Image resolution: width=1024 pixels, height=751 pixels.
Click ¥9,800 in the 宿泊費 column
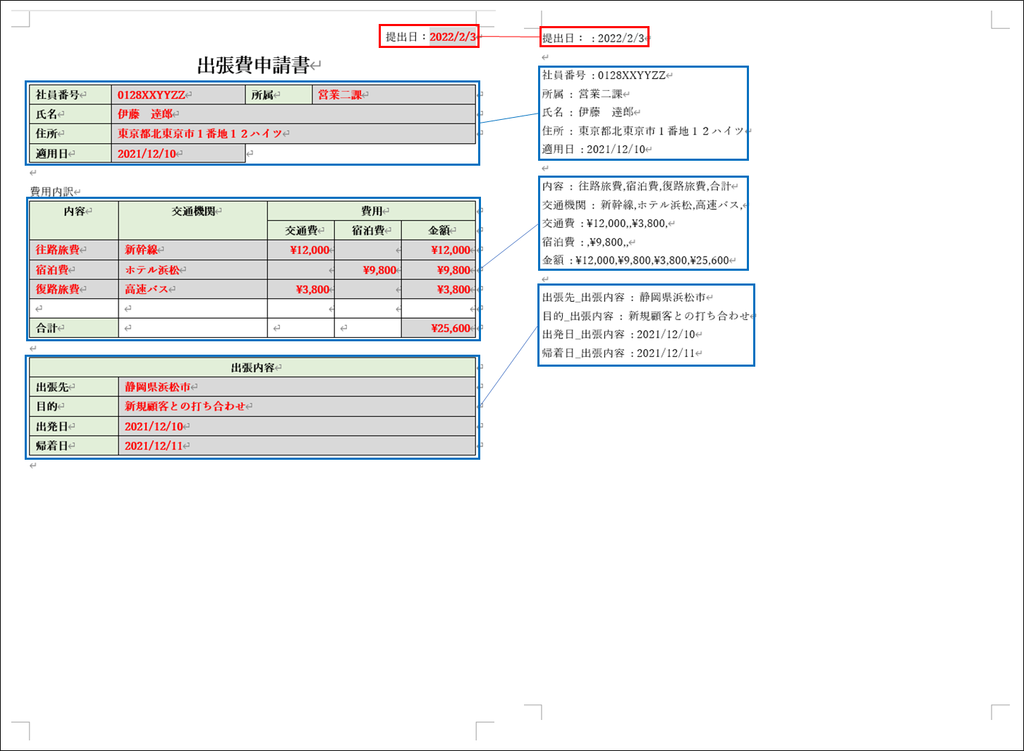click(x=368, y=269)
